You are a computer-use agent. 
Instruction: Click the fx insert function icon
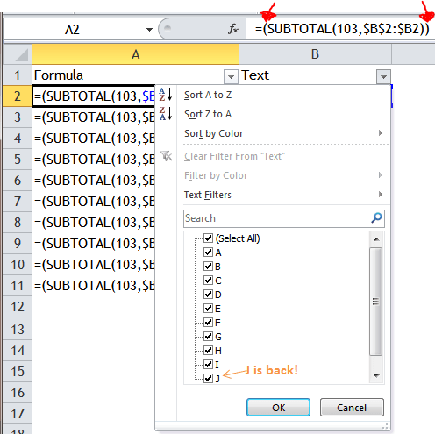click(233, 29)
